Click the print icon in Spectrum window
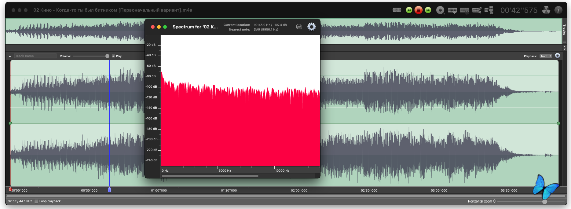 coord(299,27)
